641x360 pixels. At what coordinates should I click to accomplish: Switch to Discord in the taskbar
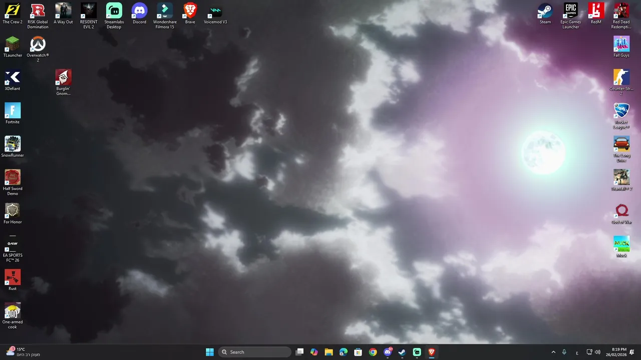click(x=388, y=352)
